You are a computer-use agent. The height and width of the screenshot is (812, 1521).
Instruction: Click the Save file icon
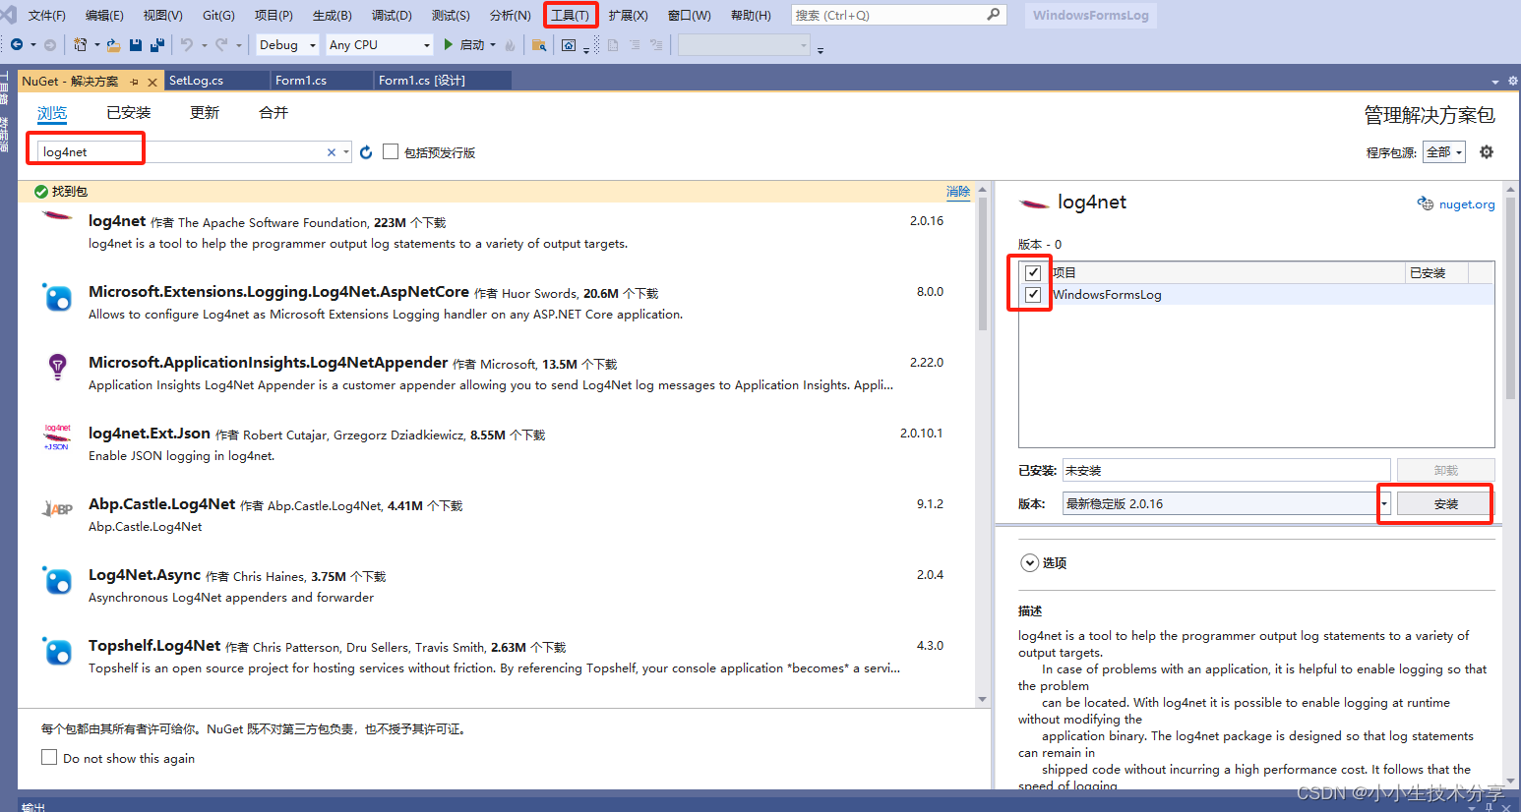point(136,44)
